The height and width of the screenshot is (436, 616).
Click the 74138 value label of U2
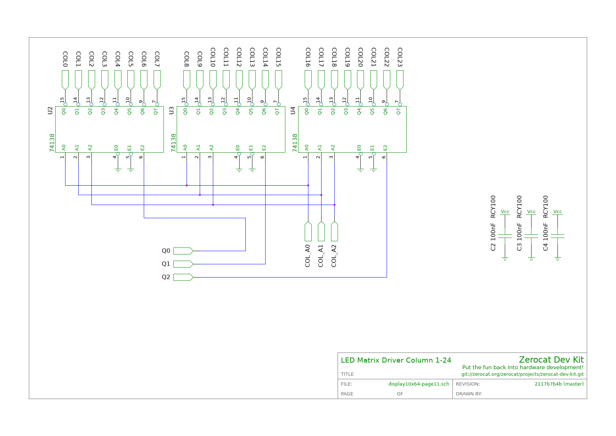[52, 143]
